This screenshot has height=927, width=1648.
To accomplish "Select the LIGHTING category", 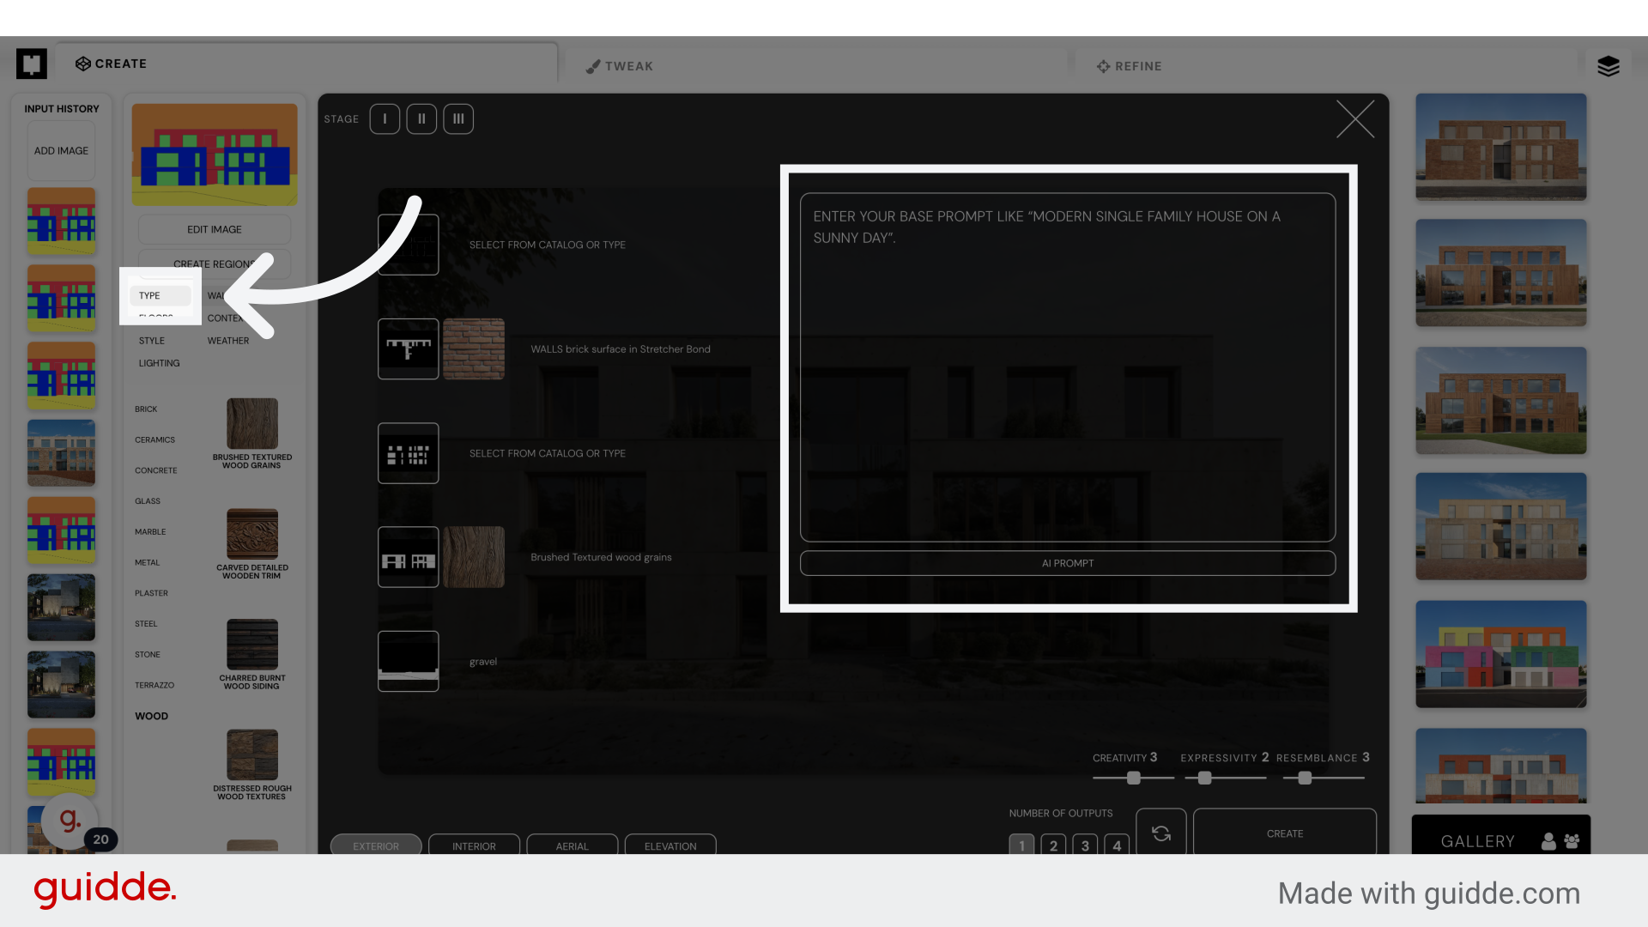I will (x=159, y=363).
